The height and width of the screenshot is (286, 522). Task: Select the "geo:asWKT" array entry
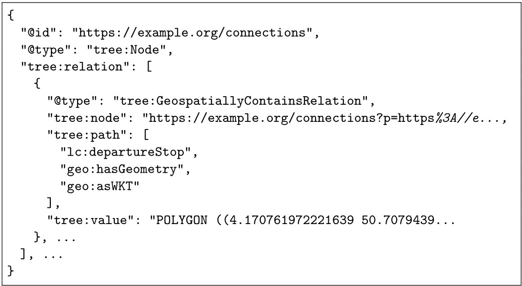click(x=99, y=186)
